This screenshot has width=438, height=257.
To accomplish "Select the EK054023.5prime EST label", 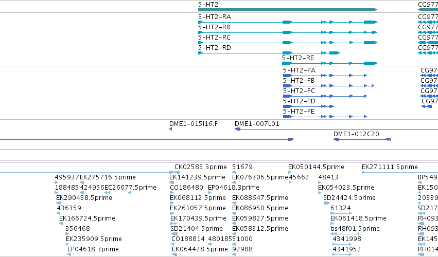I will [x=346, y=188].
